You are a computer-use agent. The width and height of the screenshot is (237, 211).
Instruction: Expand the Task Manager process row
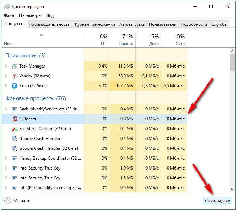(x=6, y=66)
